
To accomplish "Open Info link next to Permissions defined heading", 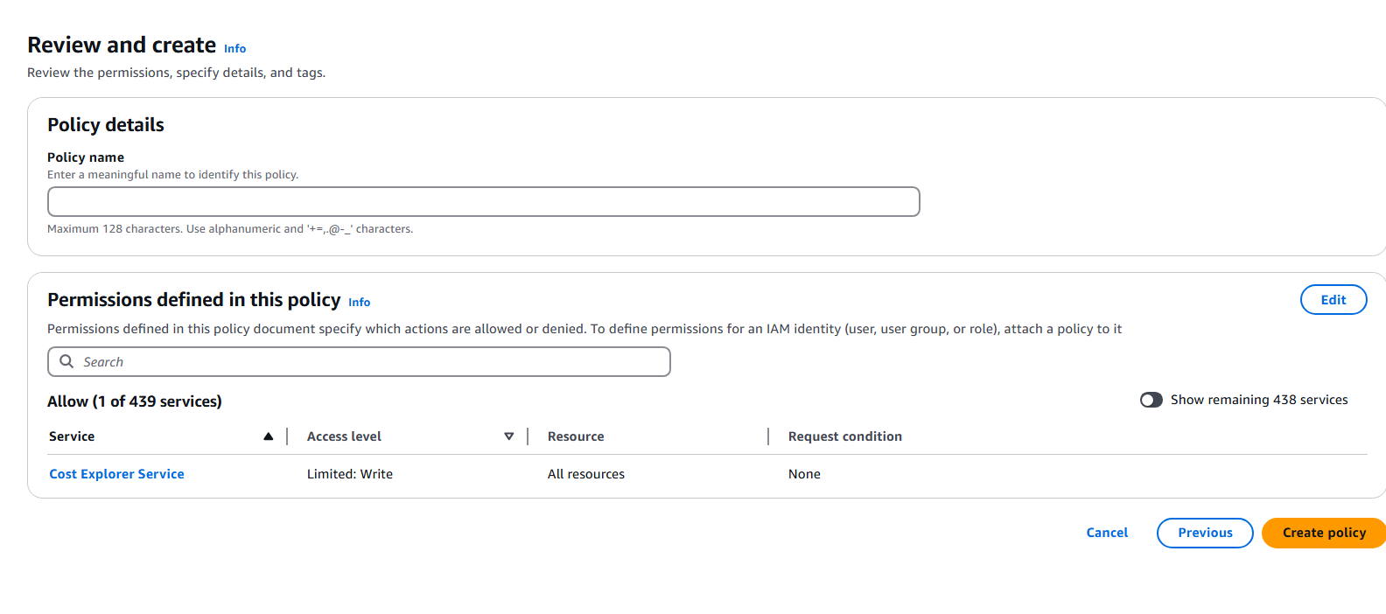I will coord(359,303).
